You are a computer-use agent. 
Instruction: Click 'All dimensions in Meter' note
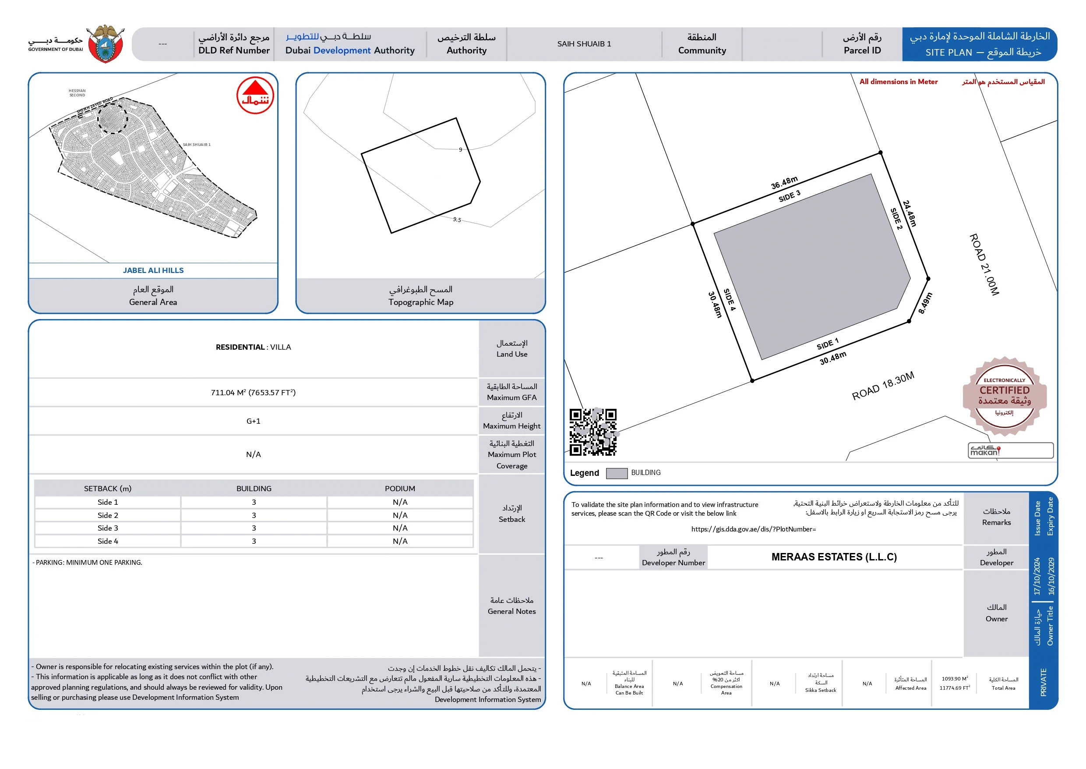pyautogui.click(x=898, y=82)
